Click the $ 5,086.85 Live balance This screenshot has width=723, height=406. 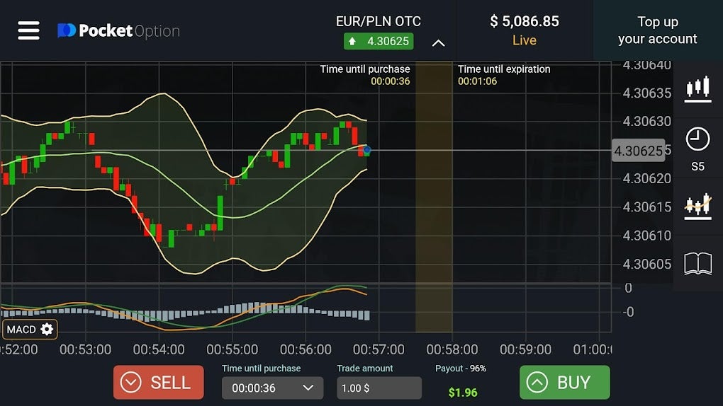(525, 30)
